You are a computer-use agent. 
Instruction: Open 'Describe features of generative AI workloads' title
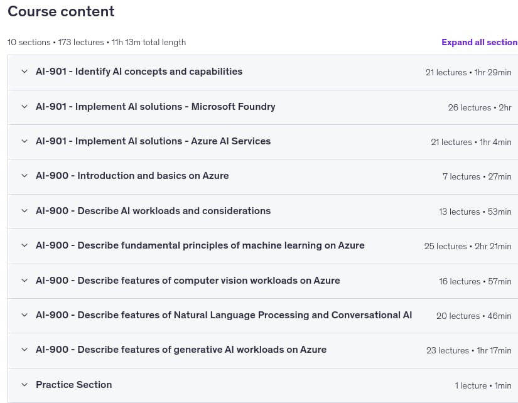(x=181, y=350)
